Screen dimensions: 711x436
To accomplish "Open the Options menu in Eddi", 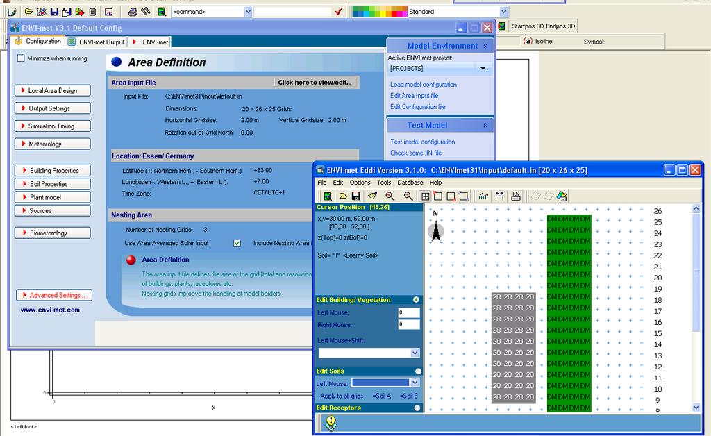I will [360, 182].
